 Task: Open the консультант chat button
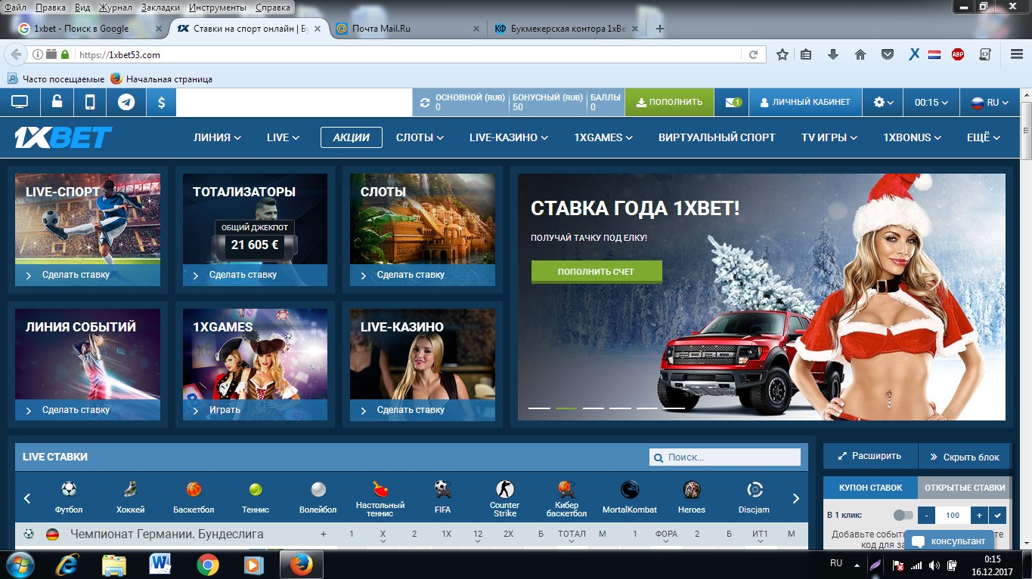(949, 541)
